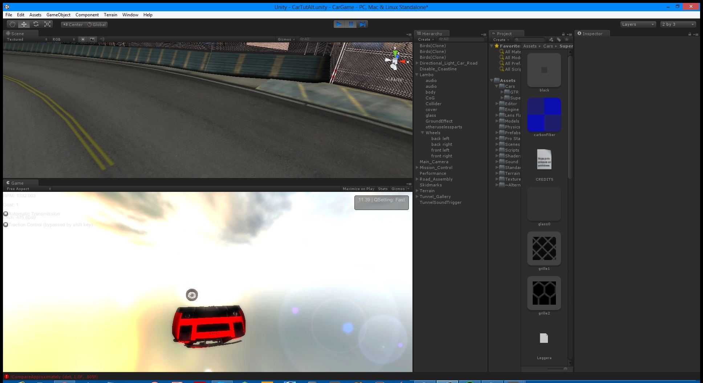This screenshot has height=383, width=703.
Task: Select the Hand (pan) tool
Action: (12, 24)
